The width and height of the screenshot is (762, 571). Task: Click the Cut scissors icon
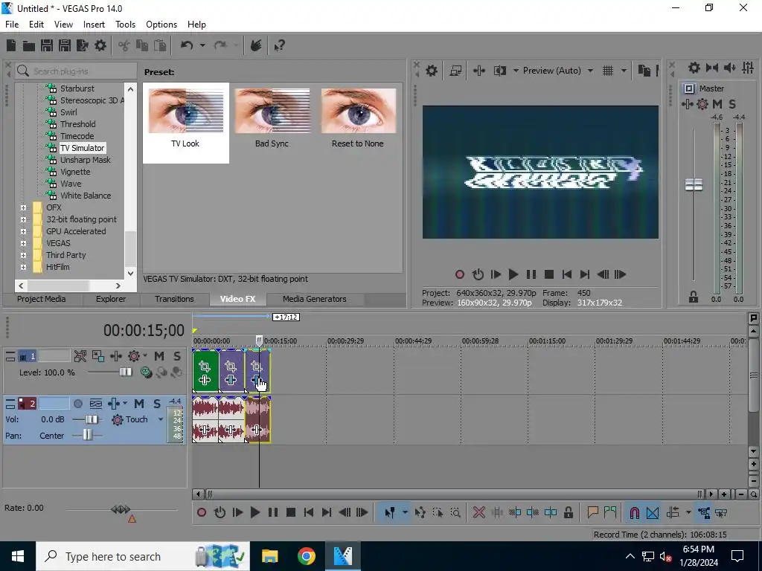[124, 45]
